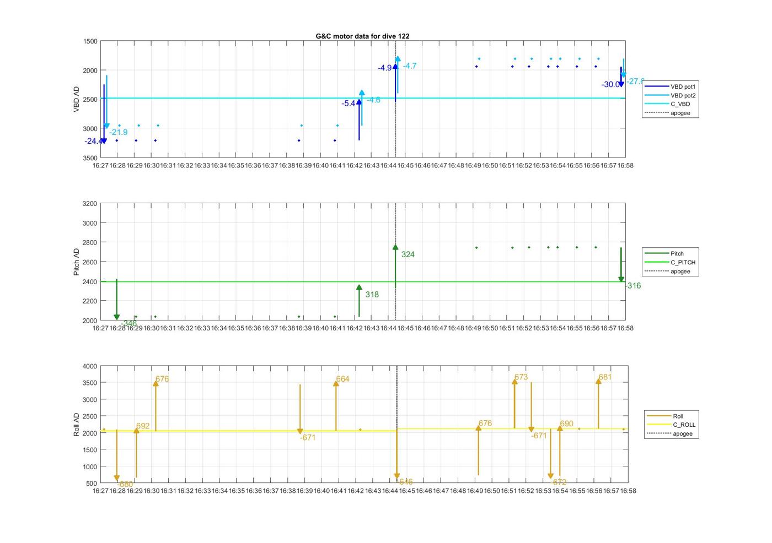Click the -4.9 VBD annotation

tap(385, 68)
